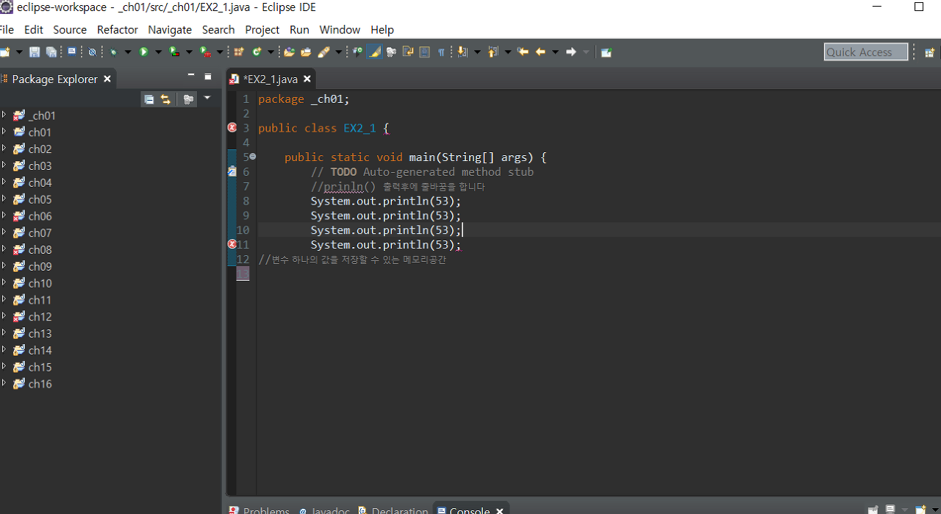Viewport: 941px width, 514px height.
Task: Open the Project menu
Action: coord(262,29)
